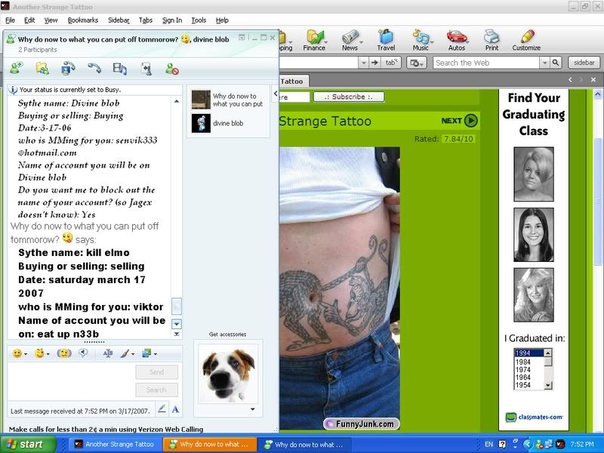Toggle the sidebar button
The height and width of the screenshot is (453, 604).
[x=584, y=63]
